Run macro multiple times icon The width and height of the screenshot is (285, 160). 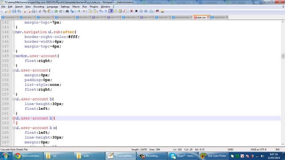pyautogui.click(x=146, y=11)
